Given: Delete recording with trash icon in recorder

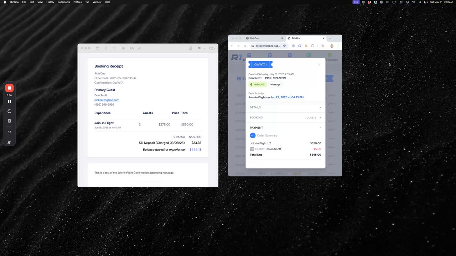Looking at the screenshot, I should [x=9, y=121].
